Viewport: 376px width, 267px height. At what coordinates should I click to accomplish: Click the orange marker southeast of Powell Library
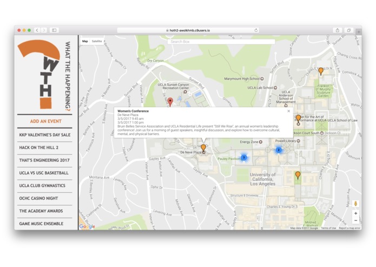click(x=298, y=175)
